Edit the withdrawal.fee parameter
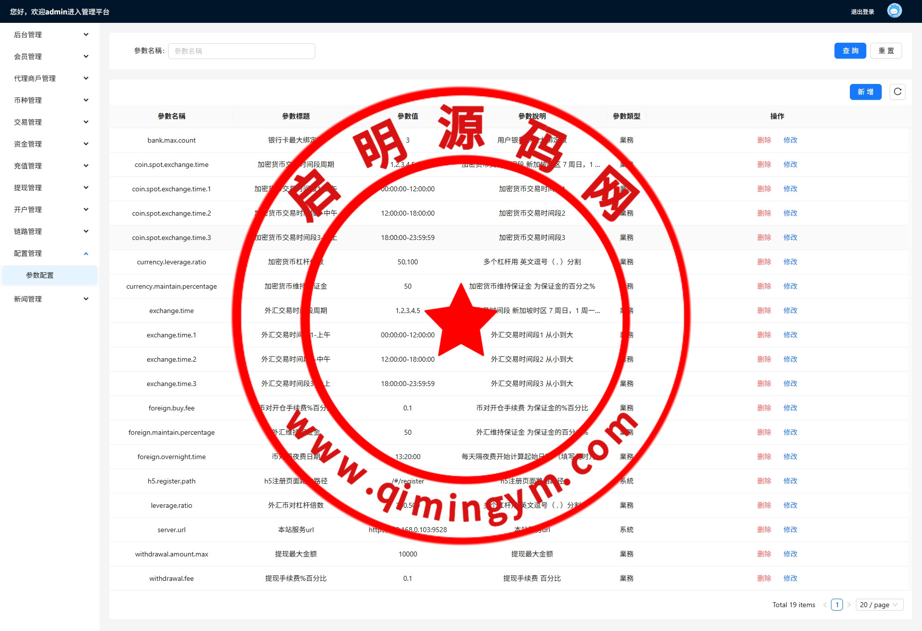 [x=790, y=578]
